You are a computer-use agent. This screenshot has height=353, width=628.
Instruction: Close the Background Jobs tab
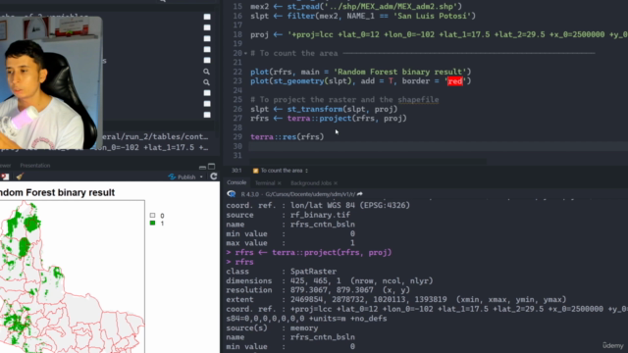[x=336, y=183]
